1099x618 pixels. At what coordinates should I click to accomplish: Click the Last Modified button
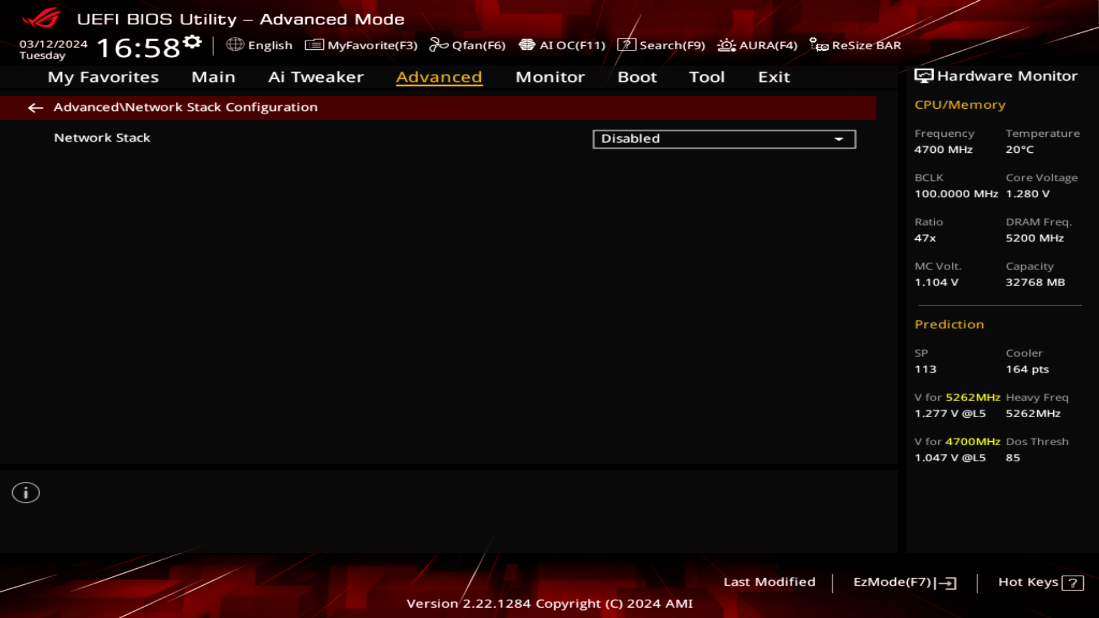(770, 582)
